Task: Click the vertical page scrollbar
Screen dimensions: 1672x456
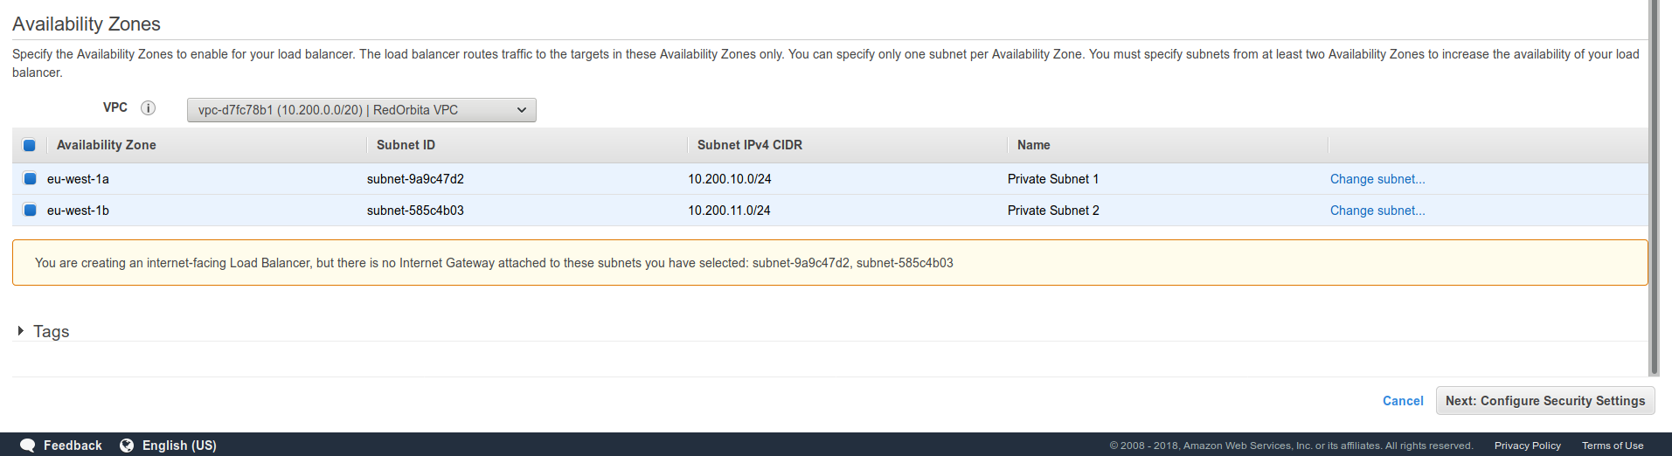Action: point(1653,175)
